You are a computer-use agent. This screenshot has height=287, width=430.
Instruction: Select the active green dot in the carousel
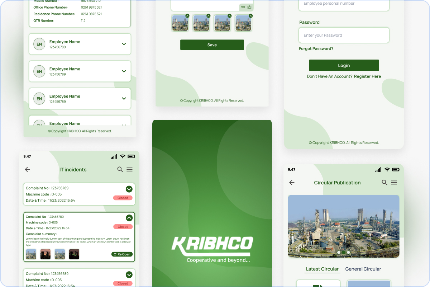coord(343,253)
